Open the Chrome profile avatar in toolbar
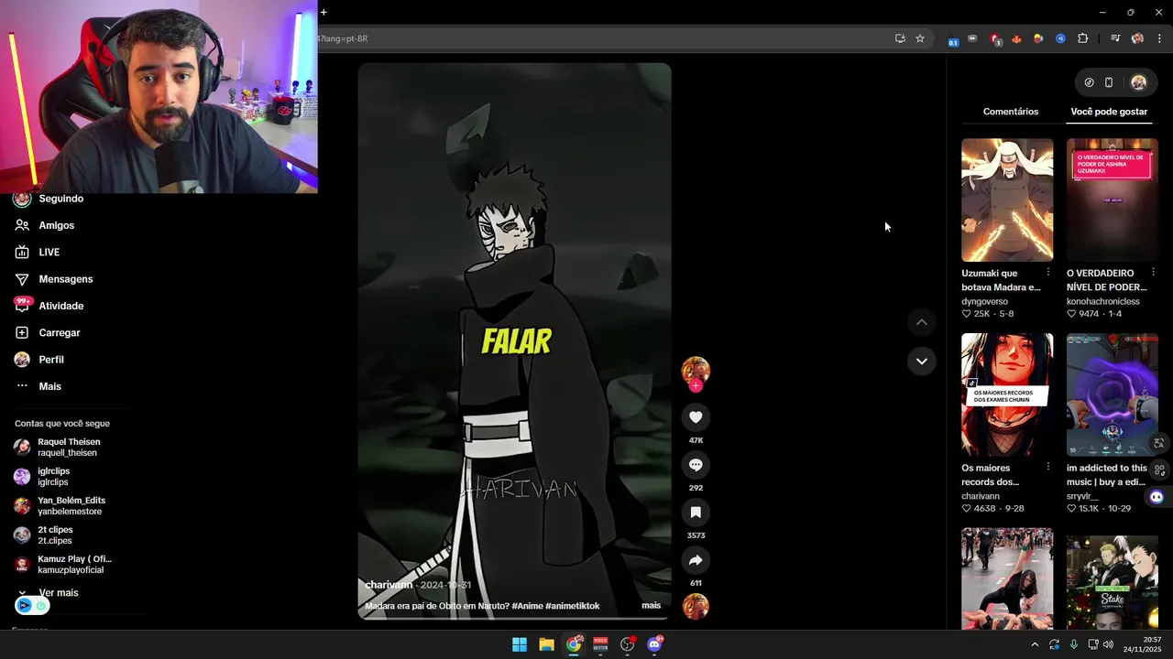The height and width of the screenshot is (659, 1173). click(x=1137, y=38)
